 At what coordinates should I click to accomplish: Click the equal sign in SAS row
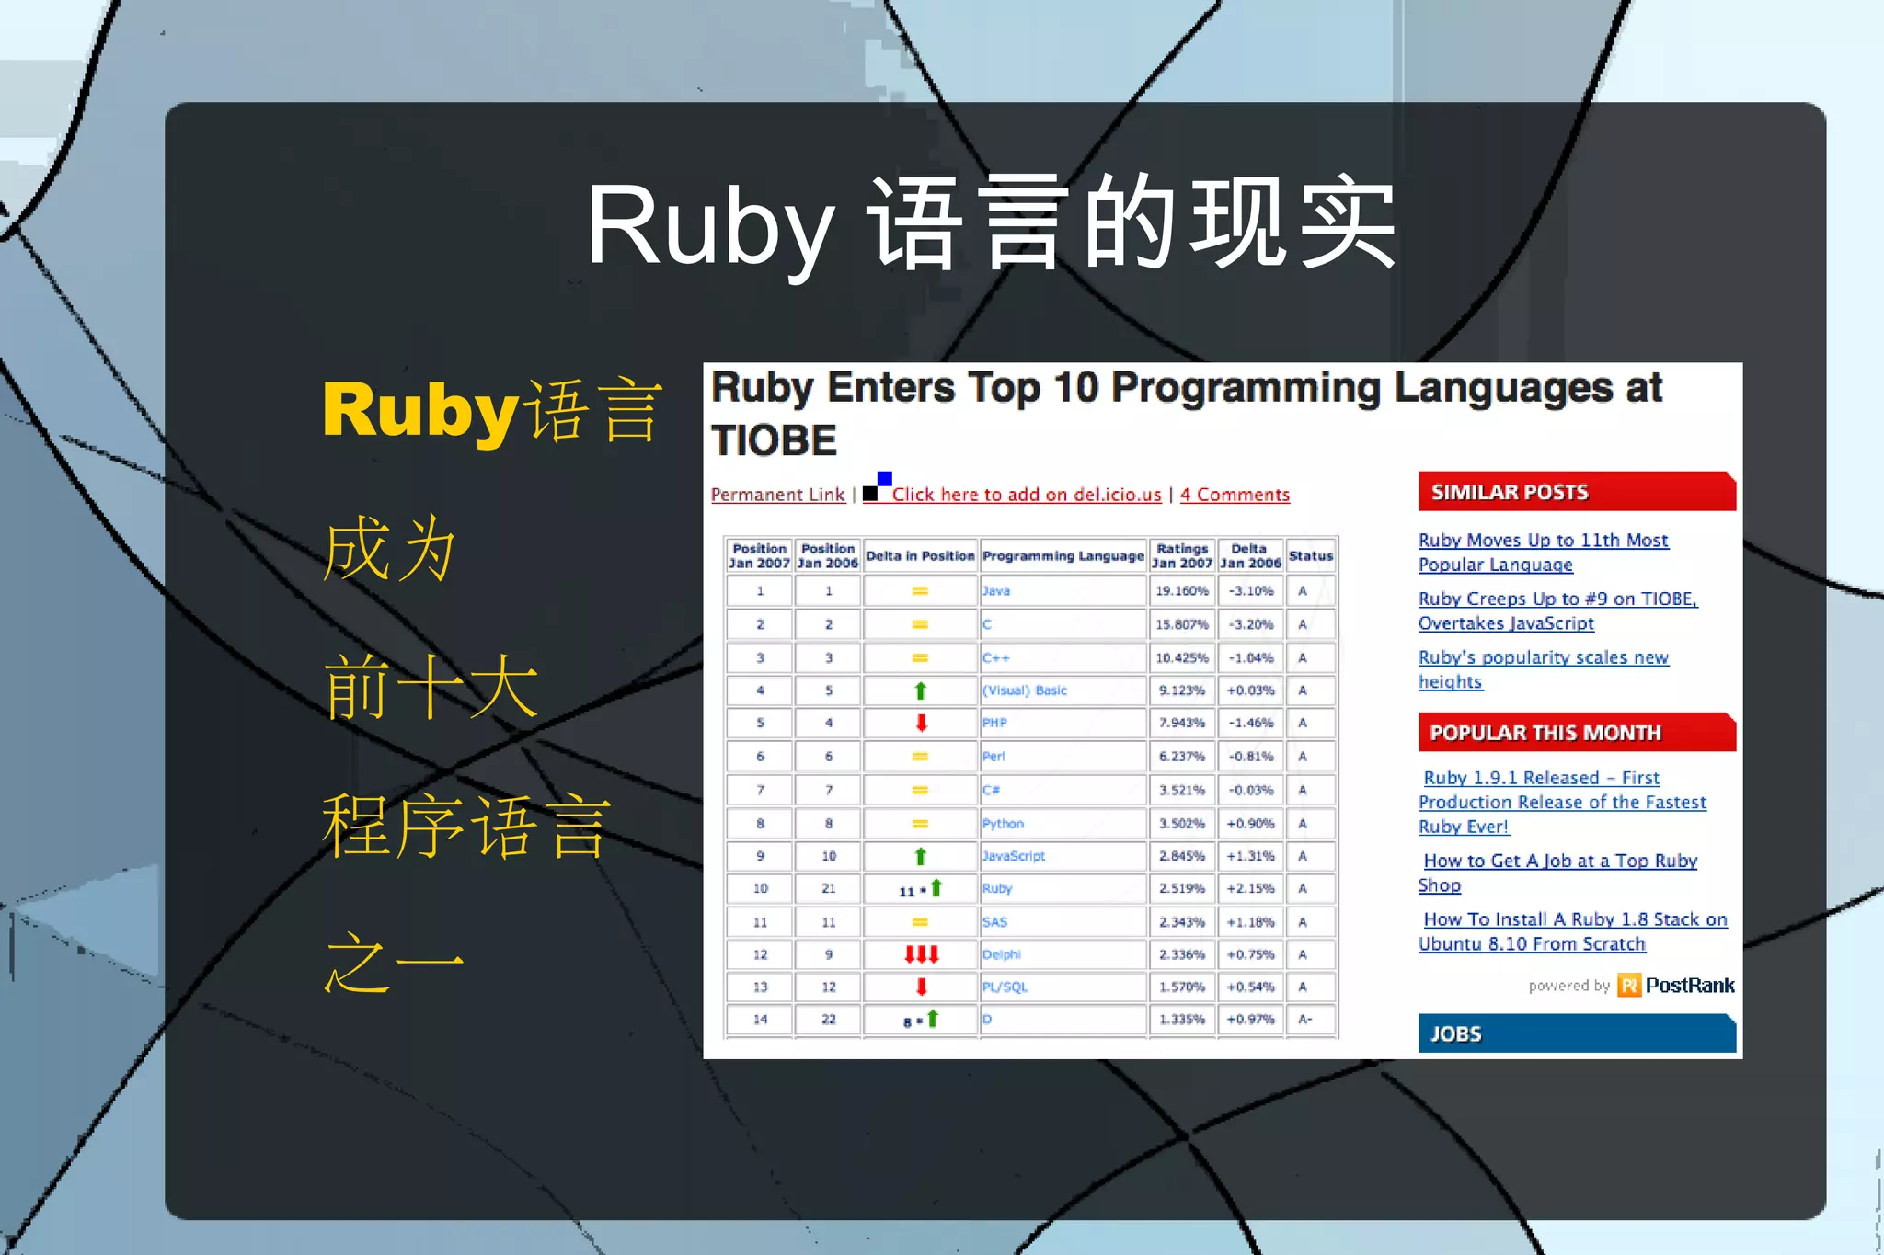pyautogui.click(x=920, y=922)
